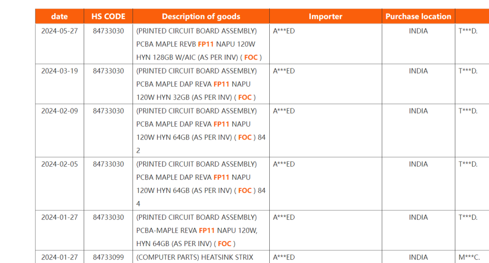Click the "Importer" column header
This screenshot has width=489, height=263.
tap(325, 16)
